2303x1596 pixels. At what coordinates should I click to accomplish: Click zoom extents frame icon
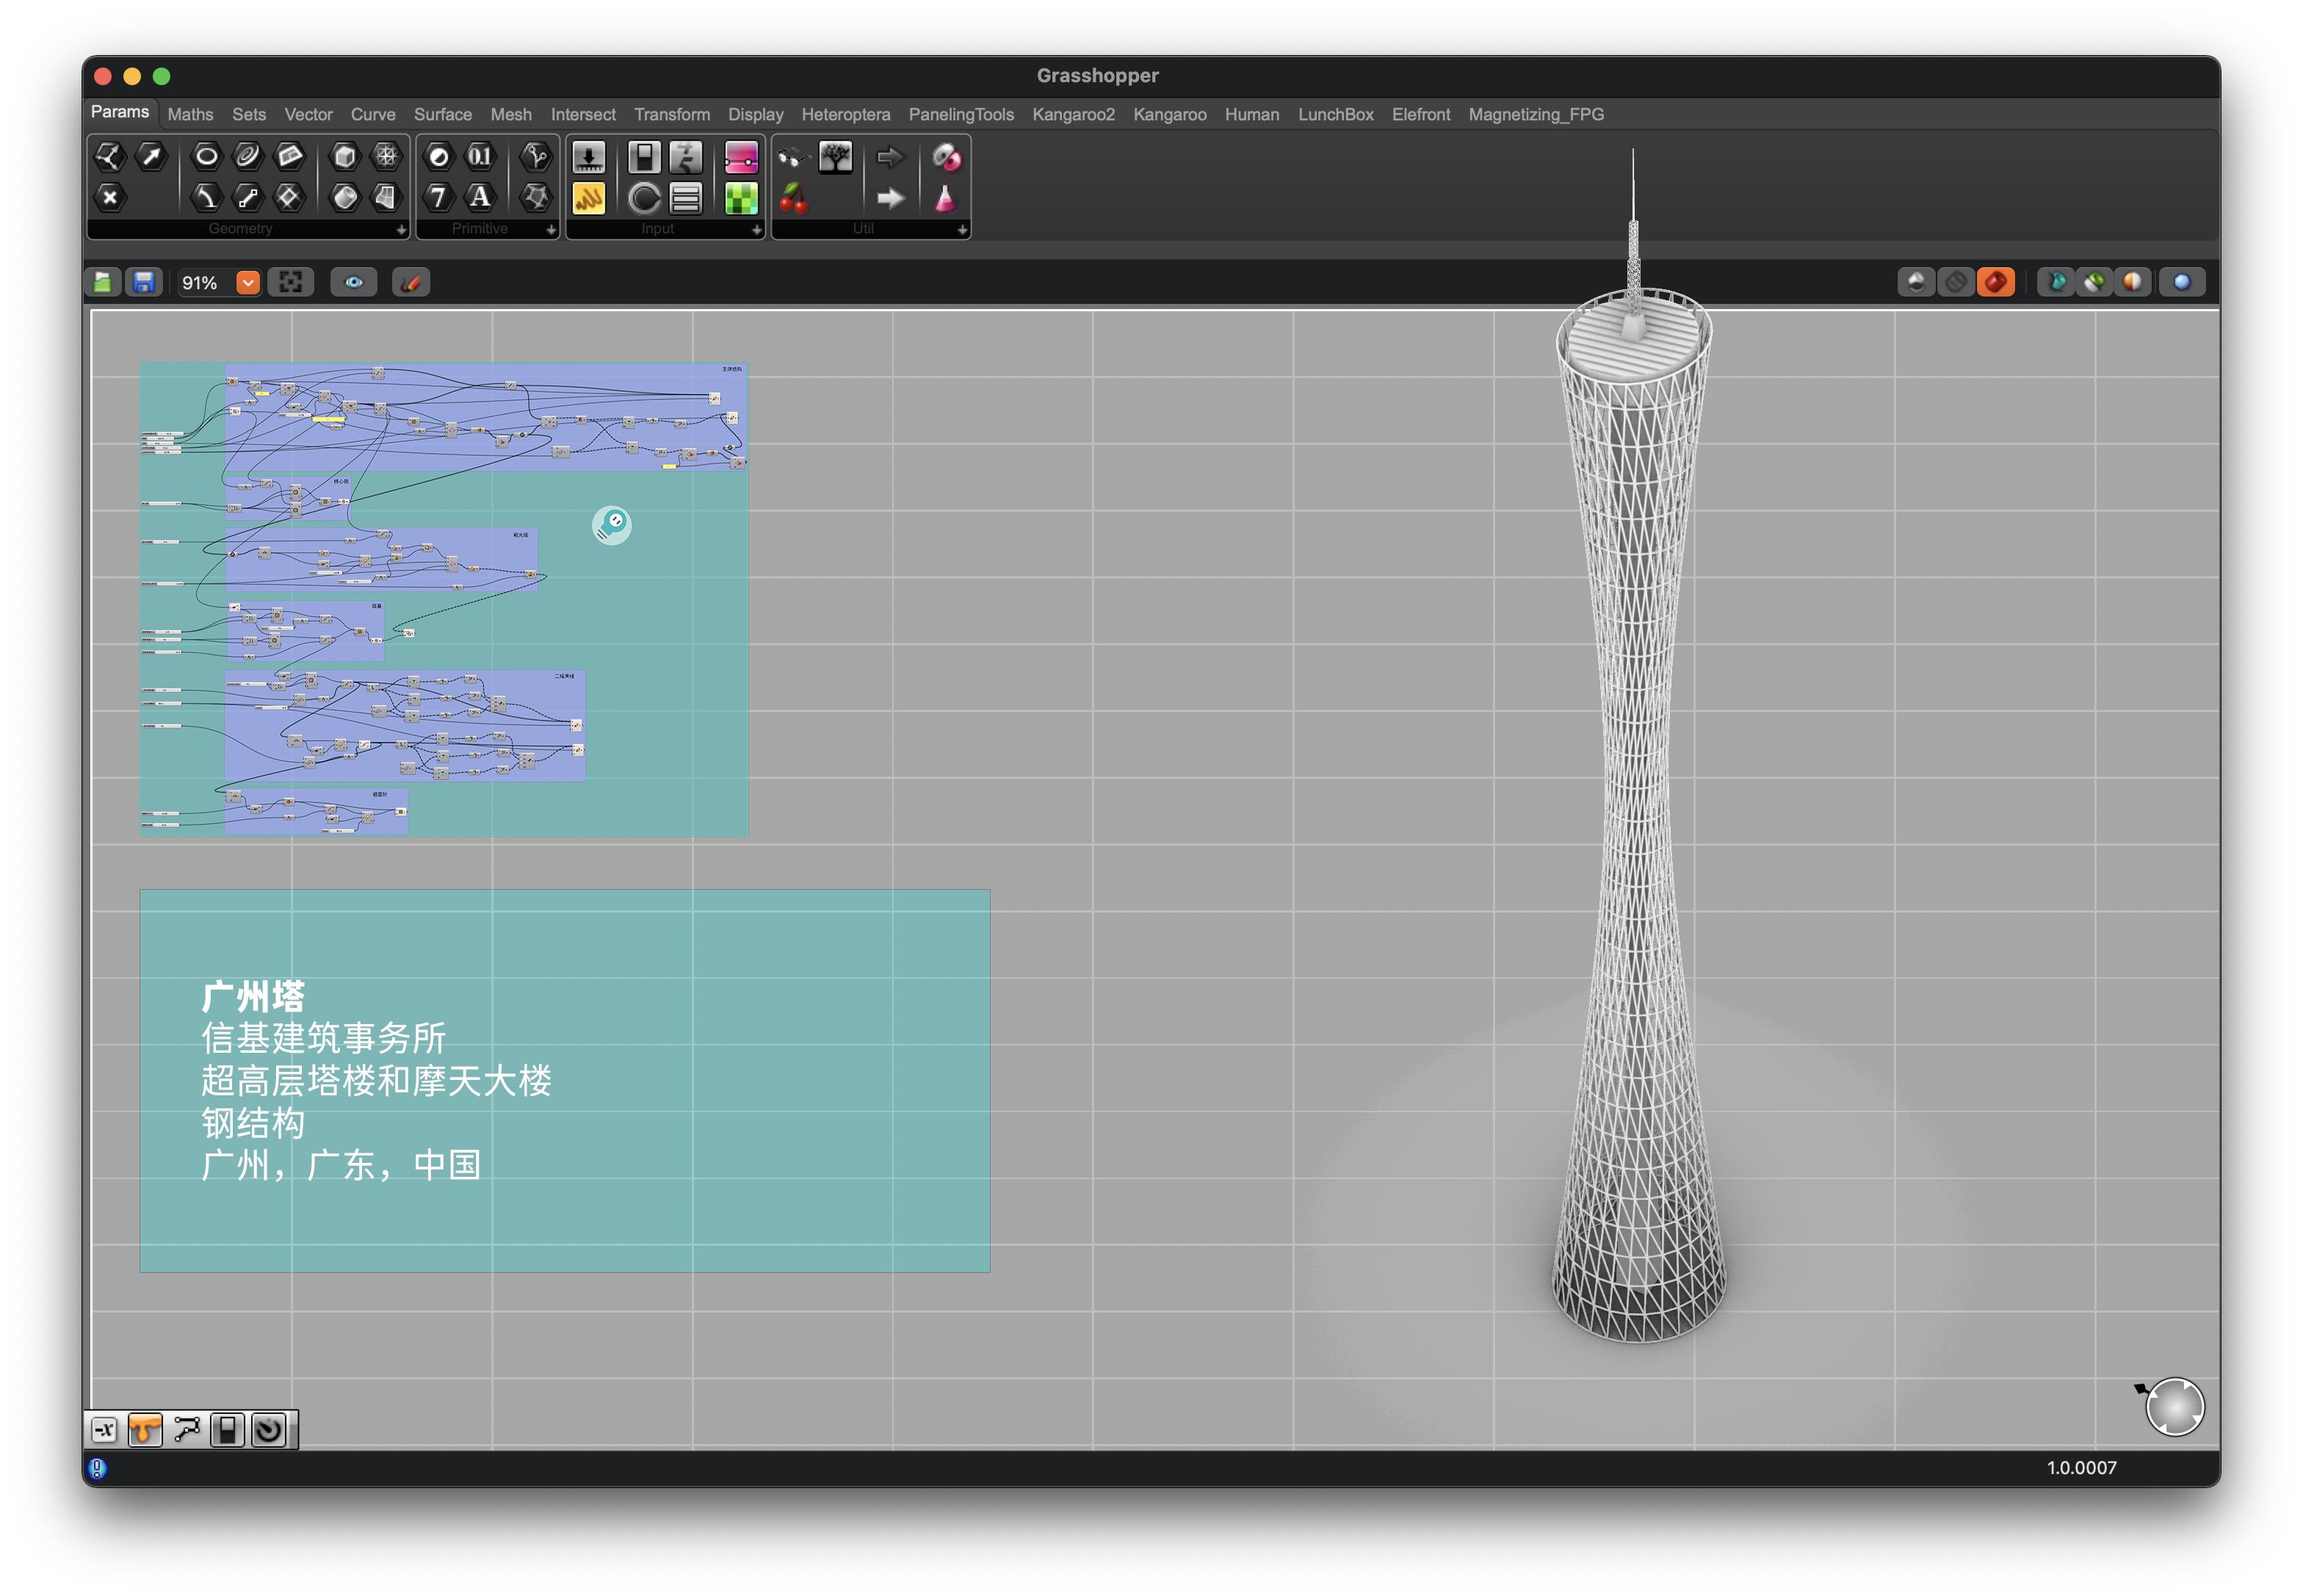tap(290, 283)
